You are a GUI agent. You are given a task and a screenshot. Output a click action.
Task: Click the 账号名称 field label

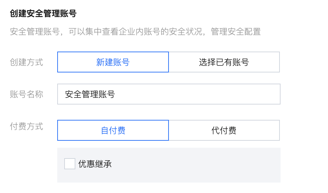pyautogui.click(x=27, y=94)
